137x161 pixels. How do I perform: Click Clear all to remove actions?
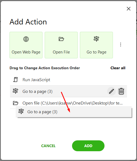click(118, 68)
